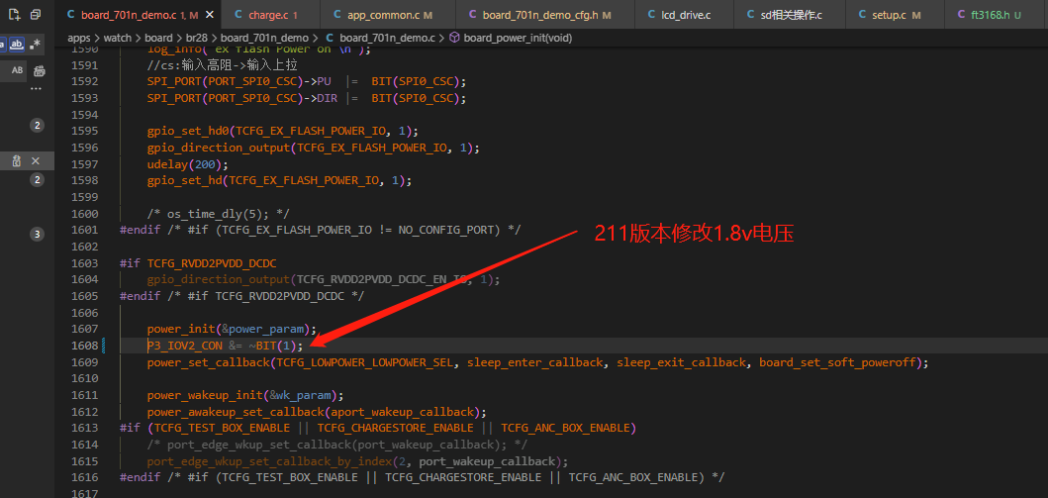Open a new search editor
The width and height of the screenshot is (1048, 498).
(15, 14)
